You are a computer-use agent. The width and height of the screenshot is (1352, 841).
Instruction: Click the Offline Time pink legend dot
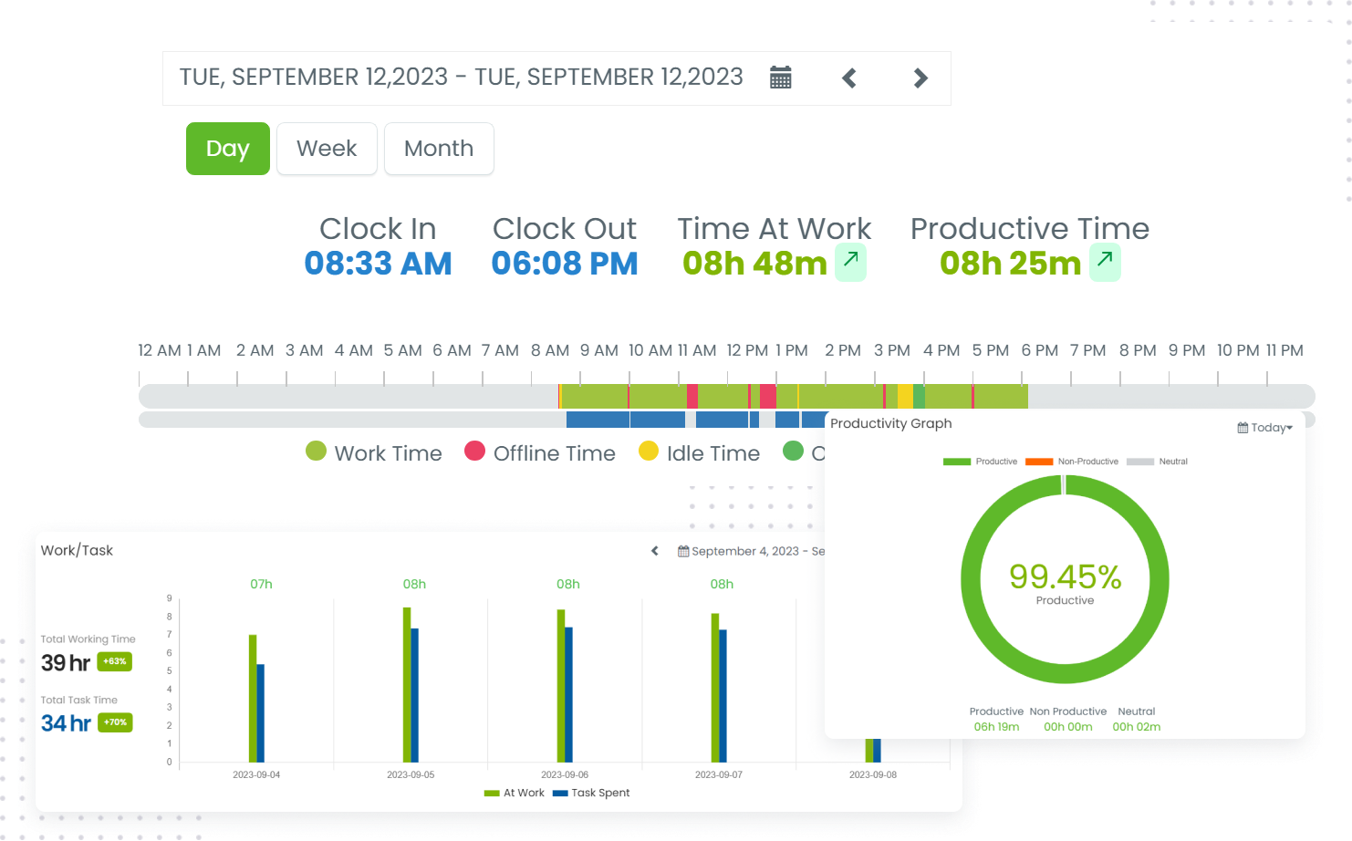(x=473, y=452)
